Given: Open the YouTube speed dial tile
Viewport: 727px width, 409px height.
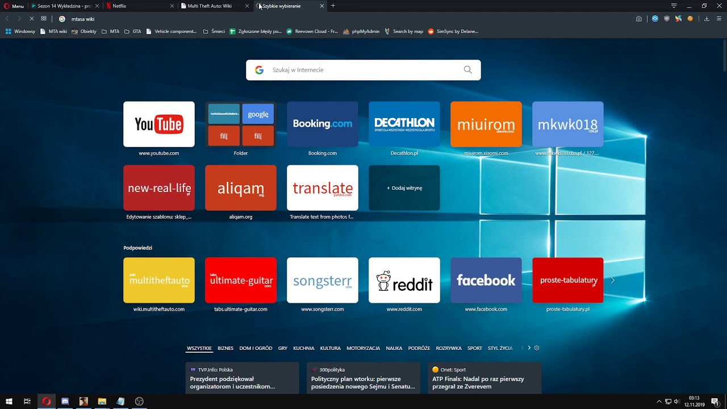Looking at the screenshot, I should pyautogui.click(x=159, y=124).
